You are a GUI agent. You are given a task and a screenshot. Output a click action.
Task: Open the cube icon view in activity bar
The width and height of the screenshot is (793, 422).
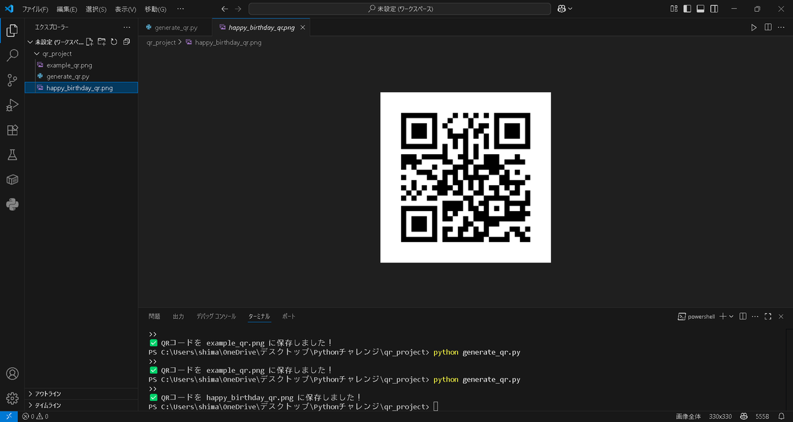point(12,179)
